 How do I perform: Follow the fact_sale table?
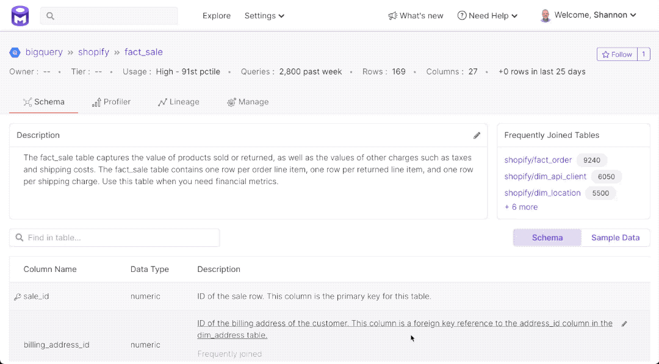[617, 54]
